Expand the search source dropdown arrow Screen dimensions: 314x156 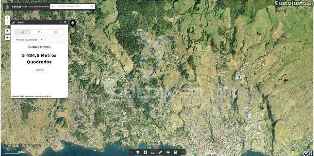53,6
